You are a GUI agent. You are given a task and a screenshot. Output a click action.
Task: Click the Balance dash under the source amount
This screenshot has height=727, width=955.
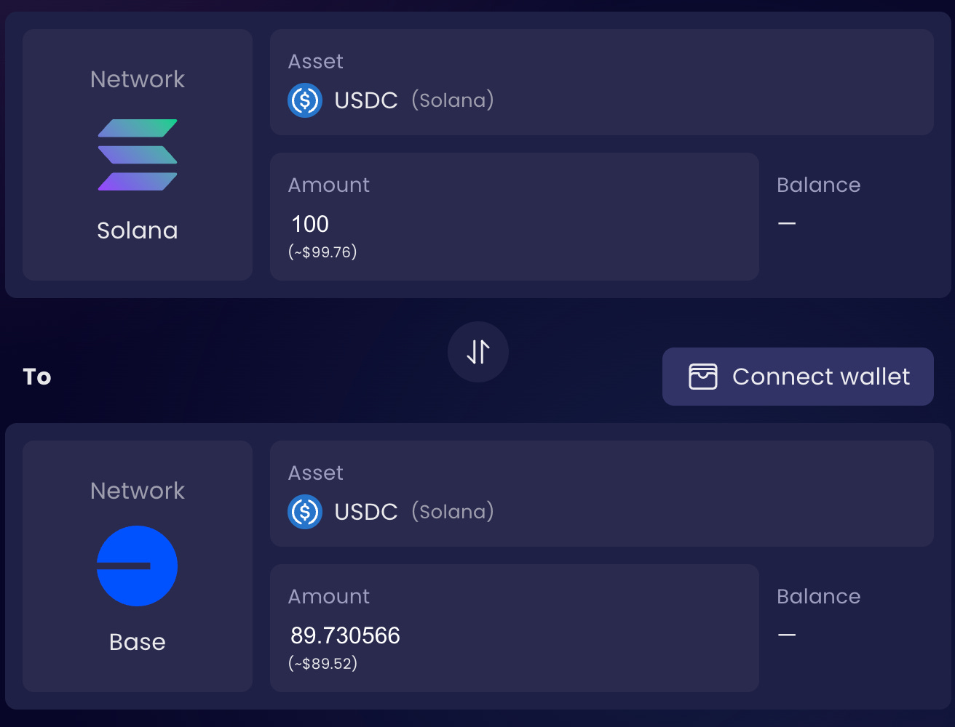787,224
